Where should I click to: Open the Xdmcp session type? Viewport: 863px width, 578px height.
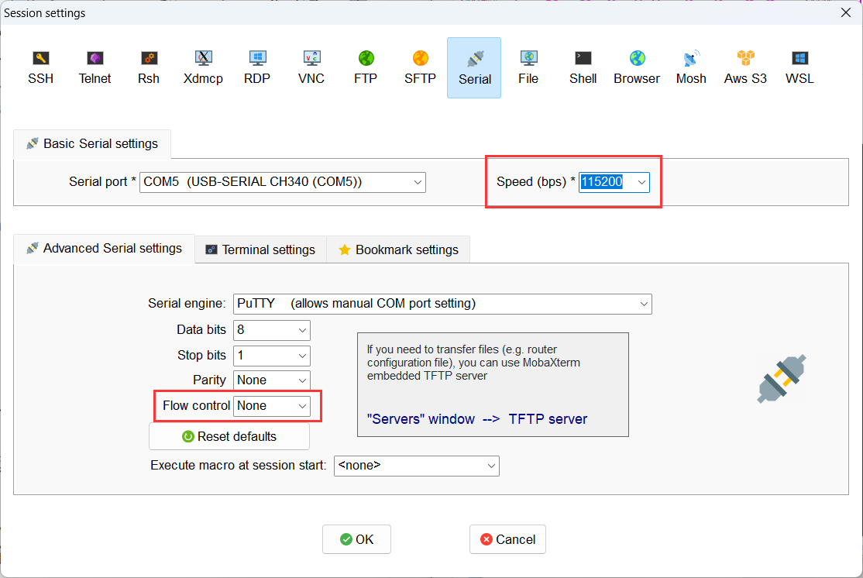tap(203, 67)
